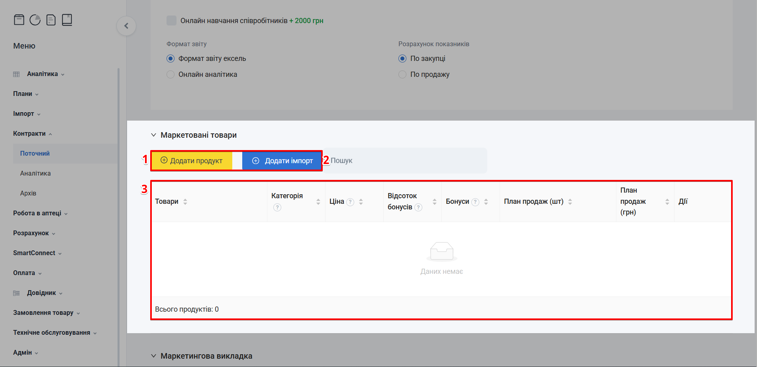The image size is (757, 367).
Task: Click help icon next to Бонуси column
Action: click(475, 202)
